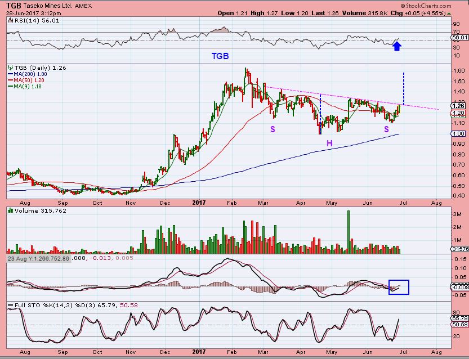This screenshot has height=359, width=469.
Task: Click the 0.70 price axis label
Action: pyautogui.click(x=459, y=165)
